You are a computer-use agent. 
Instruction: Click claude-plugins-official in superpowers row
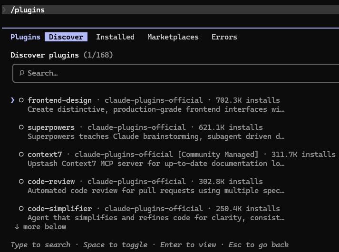pos(136,127)
